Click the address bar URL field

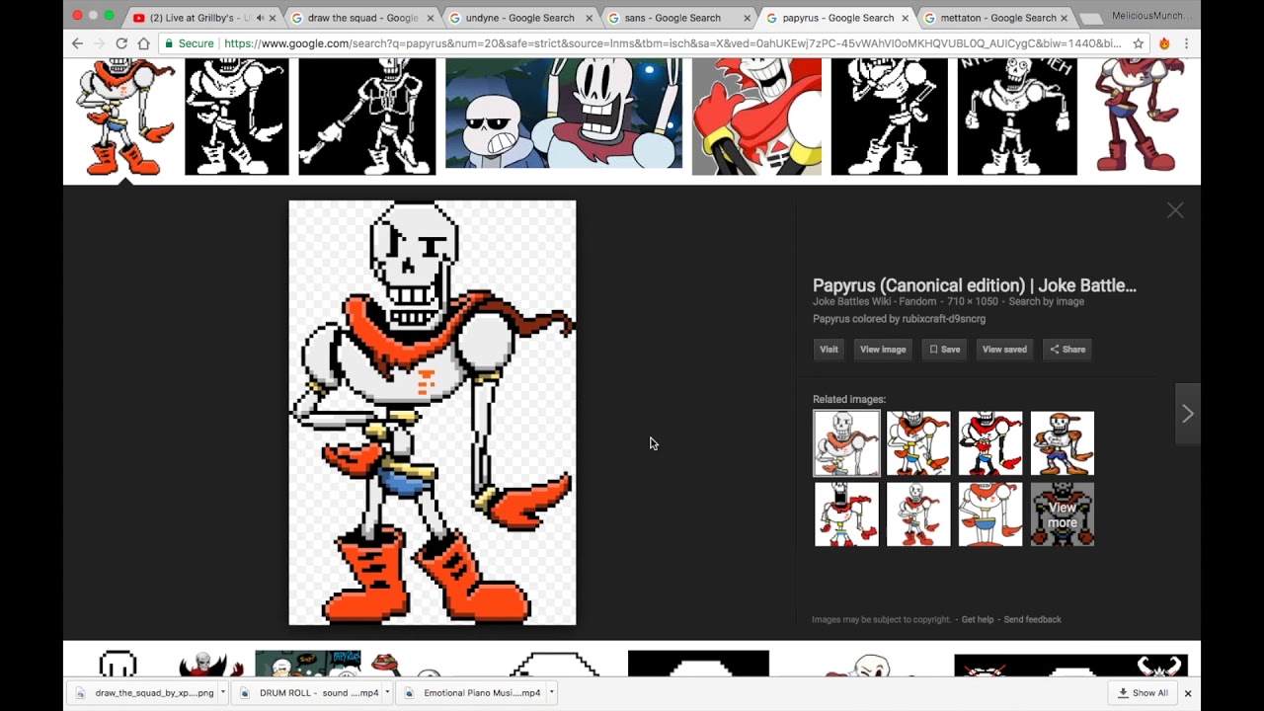click(671, 43)
